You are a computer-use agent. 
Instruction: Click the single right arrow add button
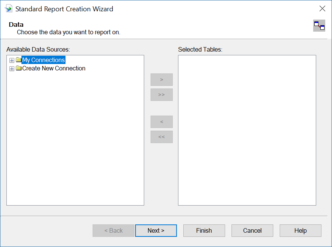pyautogui.click(x=161, y=80)
